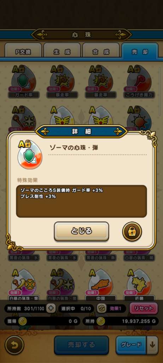Viewport: 163px width, 363px height.
Task: Toggle sort order down arrow
Action: pos(152,345)
